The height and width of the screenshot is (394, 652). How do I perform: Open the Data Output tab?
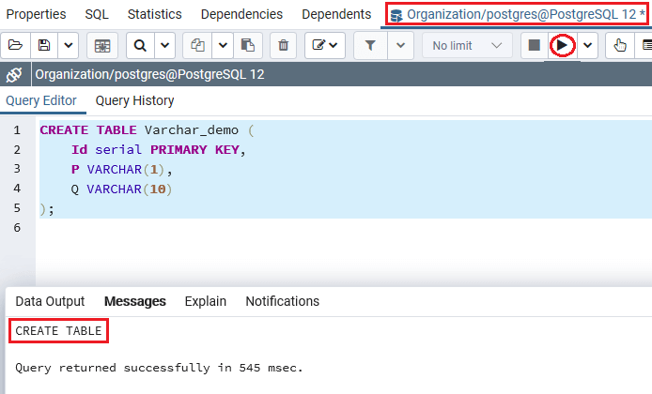click(50, 301)
